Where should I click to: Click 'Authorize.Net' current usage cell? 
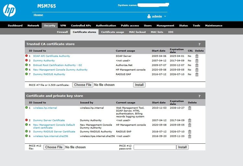click(124, 65)
